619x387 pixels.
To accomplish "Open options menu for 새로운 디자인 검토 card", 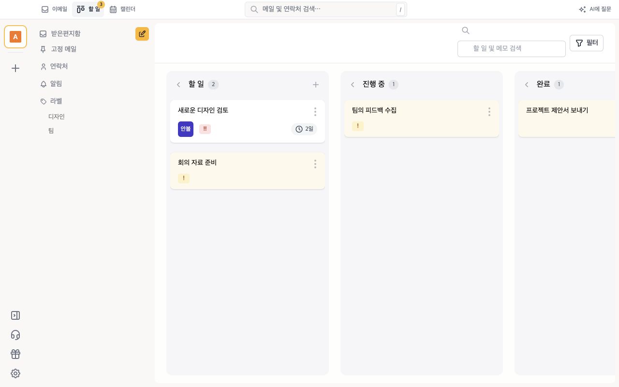I will (315, 112).
